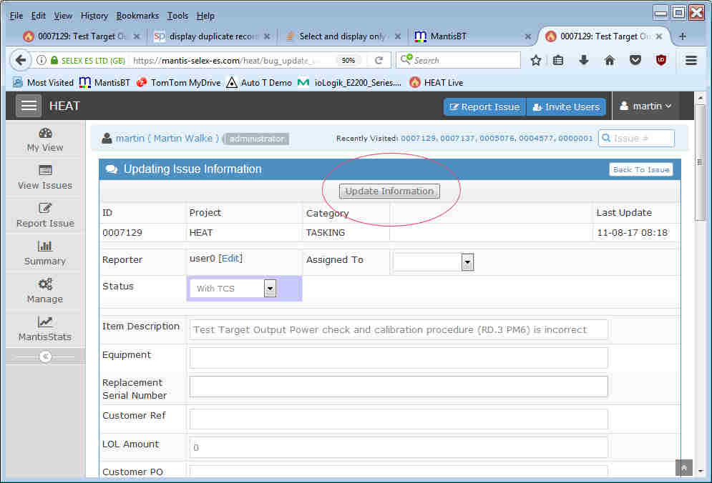The image size is (712, 483).
Task: Click the Report Issue header button
Action: tap(484, 106)
